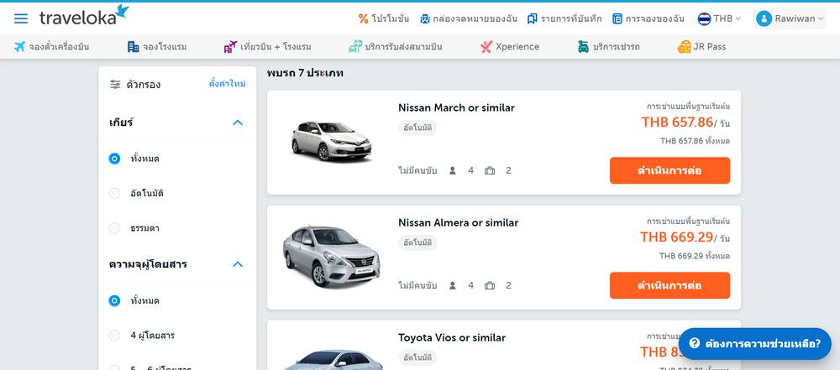
Task: Click Nissan Almera or similar title
Action: click(x=458, y=222)
